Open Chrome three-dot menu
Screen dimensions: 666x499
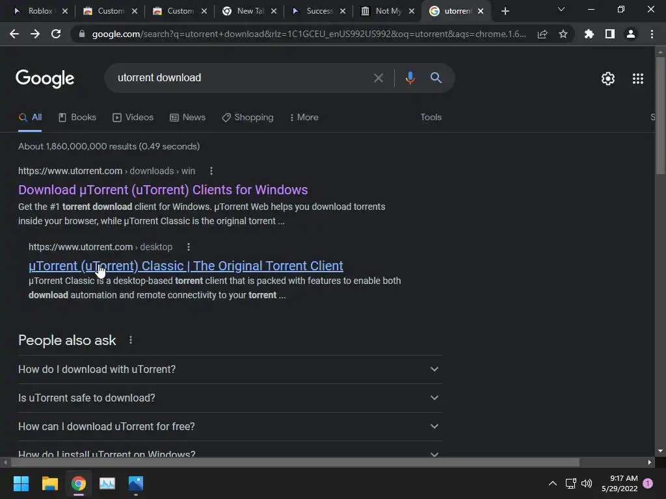click(652, 34)
